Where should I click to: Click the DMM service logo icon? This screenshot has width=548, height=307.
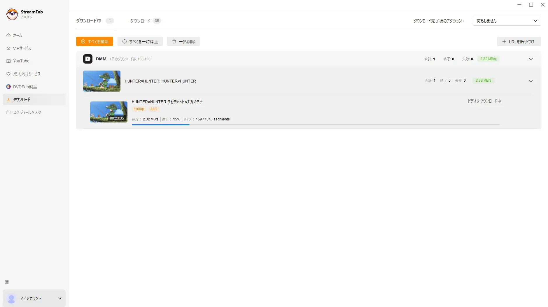pyautogui.click(x=88, y=59)
